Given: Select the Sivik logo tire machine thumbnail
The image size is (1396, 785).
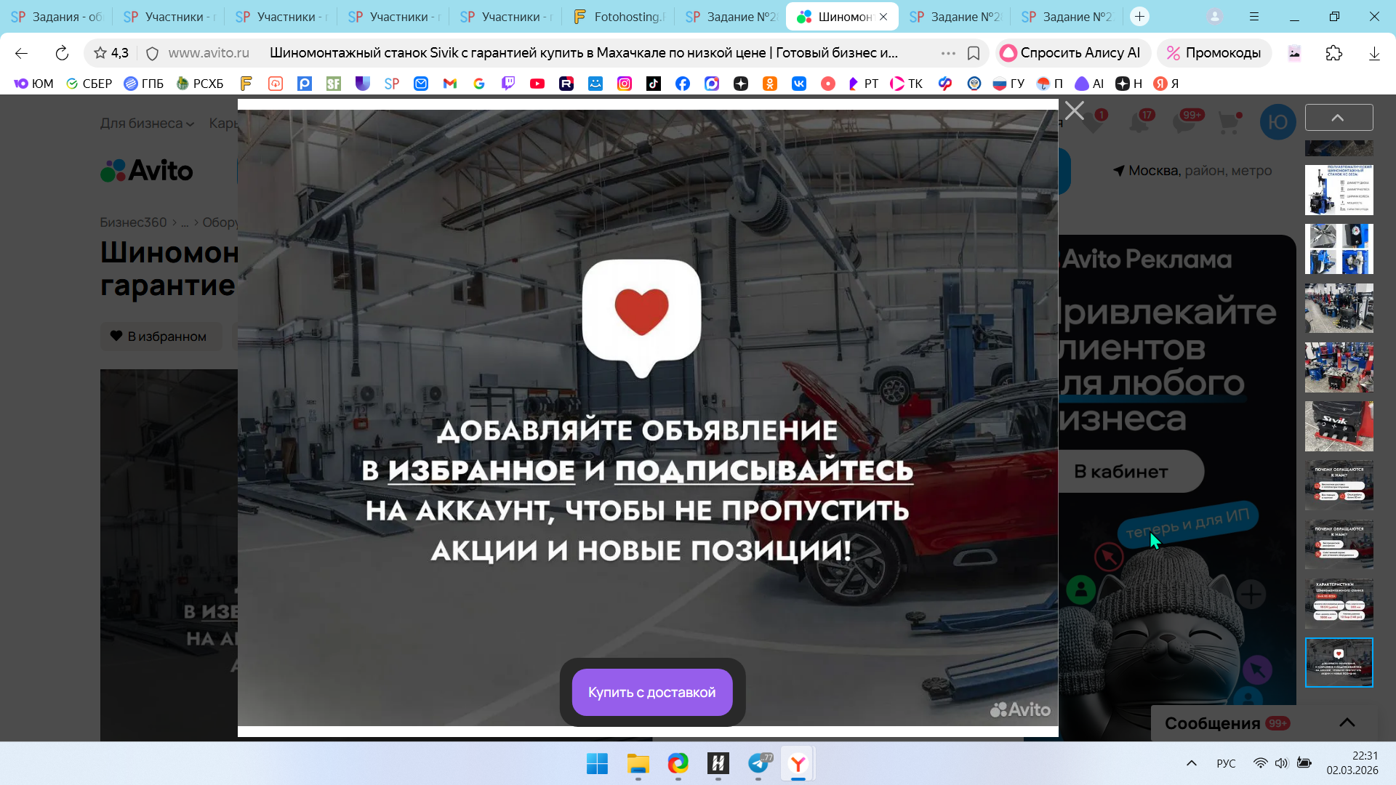Looking at the screenshot, I should coord(1339,426).
